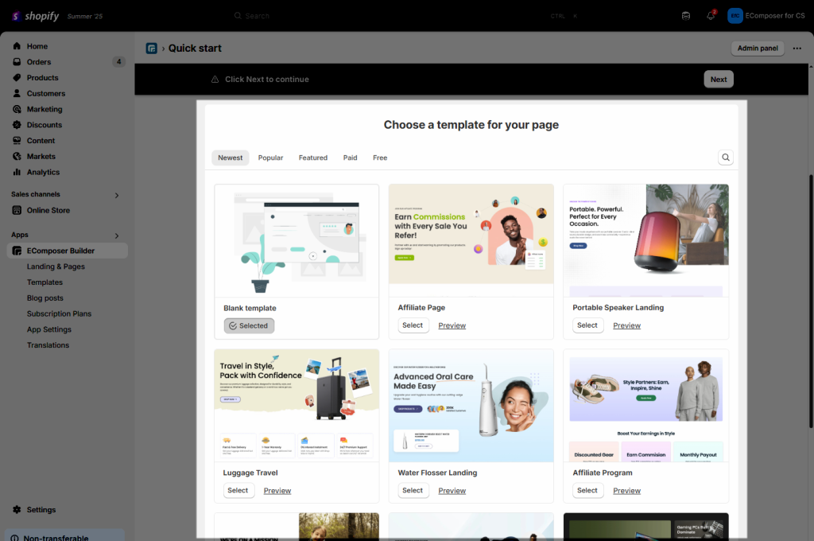This screenshot has height=541, width=814.
Task: Open Landing & Pages submenu item
Action: click(x=56, y=267)
